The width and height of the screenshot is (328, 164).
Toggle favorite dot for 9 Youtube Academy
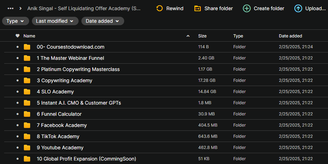click(18, 148)
